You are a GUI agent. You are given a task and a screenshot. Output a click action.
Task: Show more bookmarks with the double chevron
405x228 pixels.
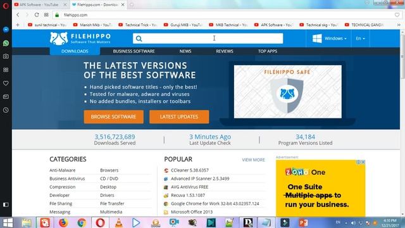[399, 25]
